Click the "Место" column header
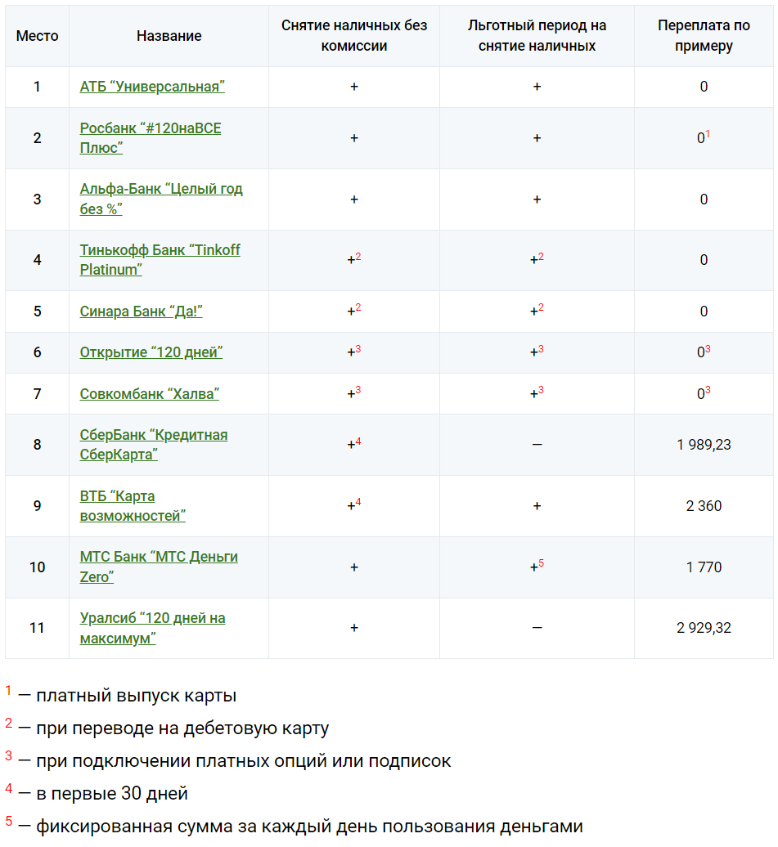Viewport: 778px width, 847px height. [x=38, y=36]
